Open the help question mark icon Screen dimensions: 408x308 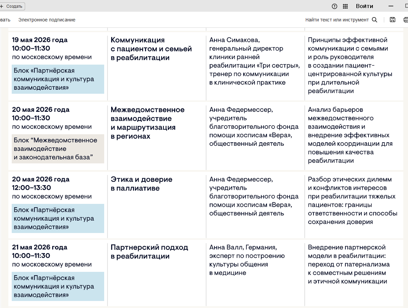coord(334,6)
